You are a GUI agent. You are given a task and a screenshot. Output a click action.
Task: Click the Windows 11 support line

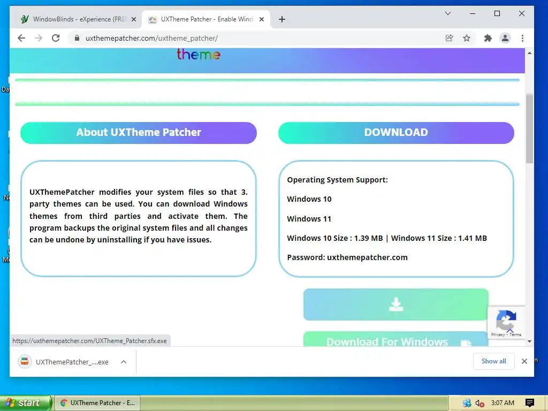pos(309,219)
